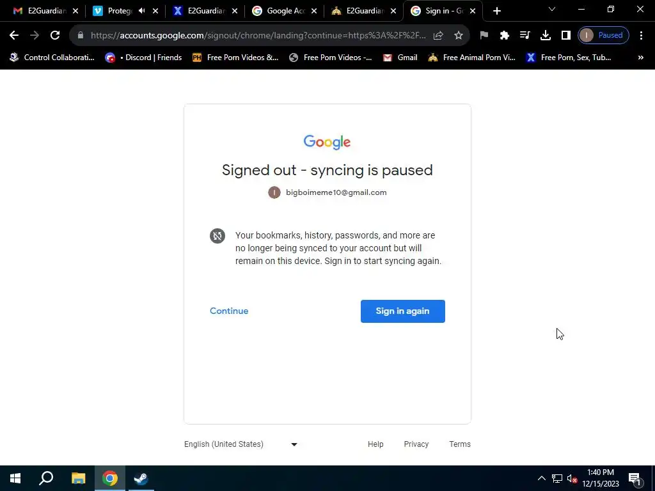Viewport: 655px width, 491px height.
Task: Open the media controls playlist icon
Action: click(525, 36)
